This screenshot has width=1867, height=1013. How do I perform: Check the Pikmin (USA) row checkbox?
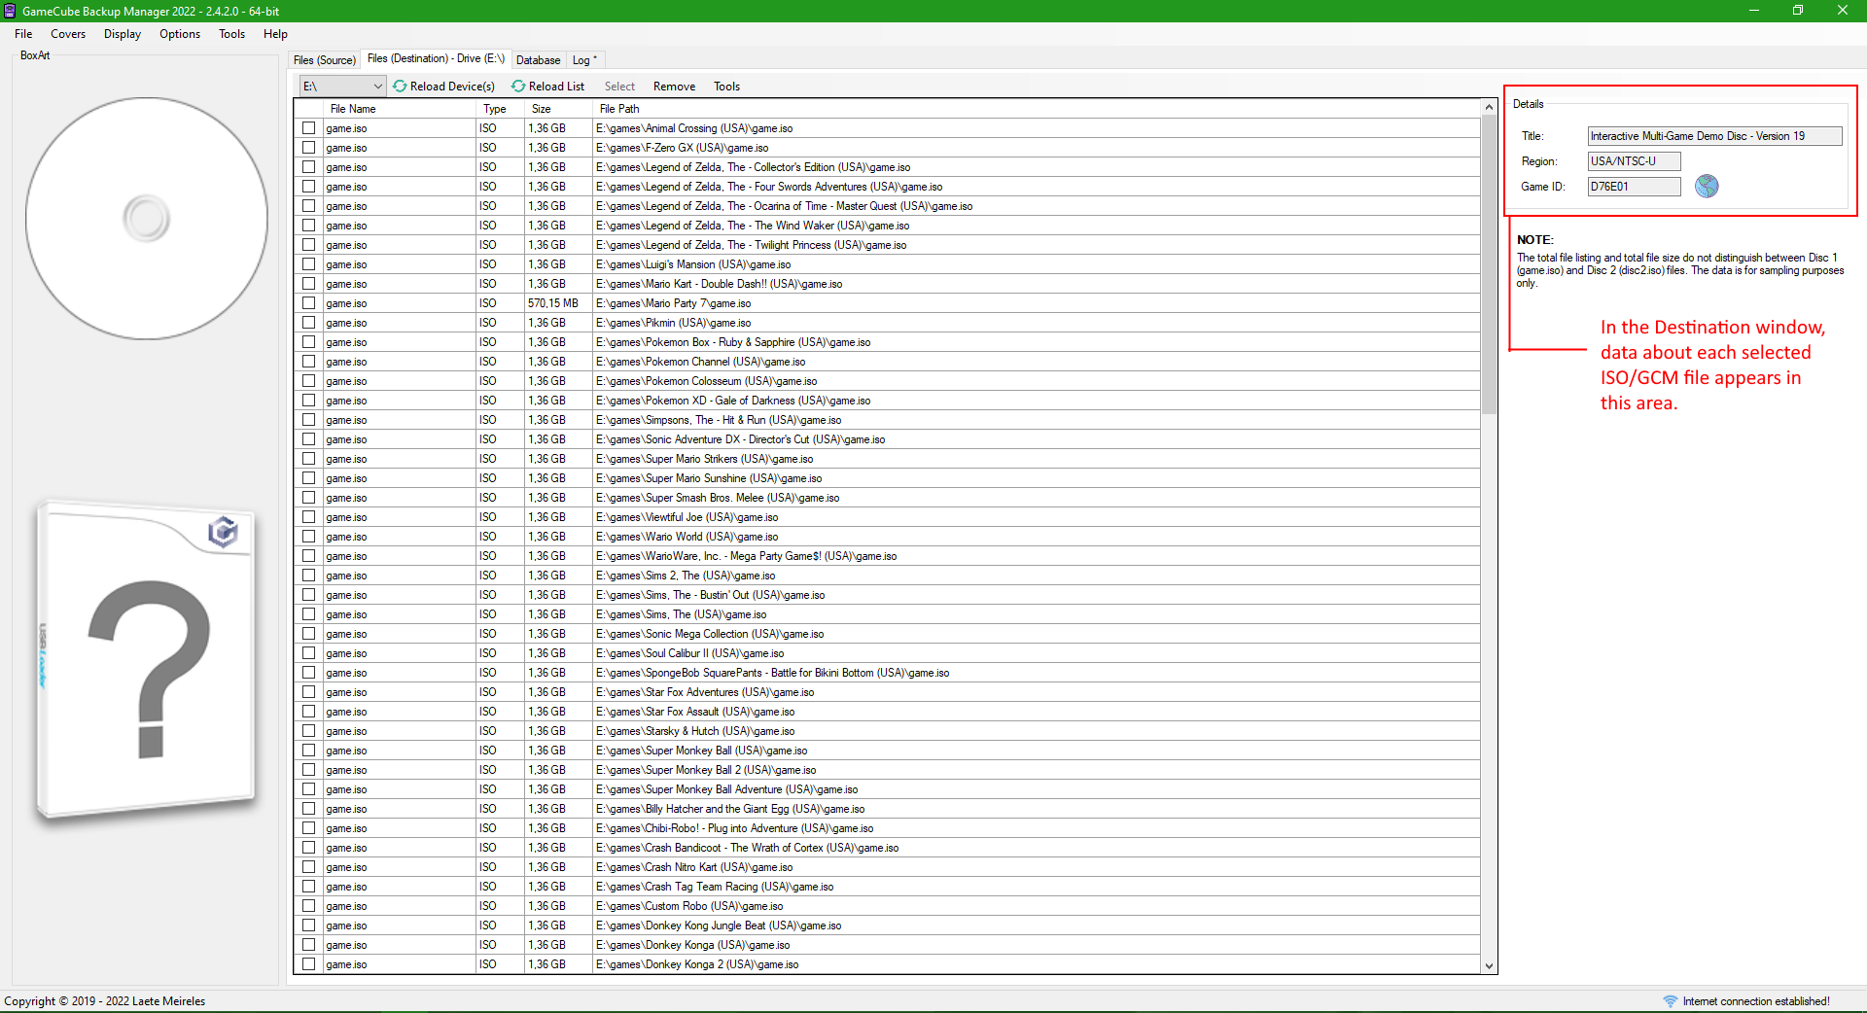(x=308, y=323)
